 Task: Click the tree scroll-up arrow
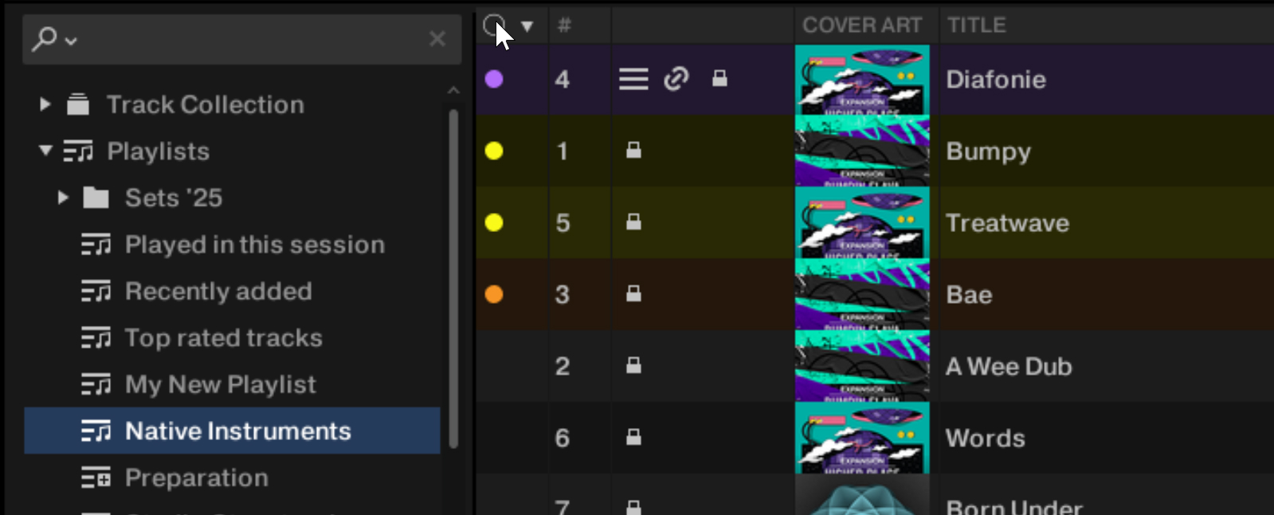[453, 90]
